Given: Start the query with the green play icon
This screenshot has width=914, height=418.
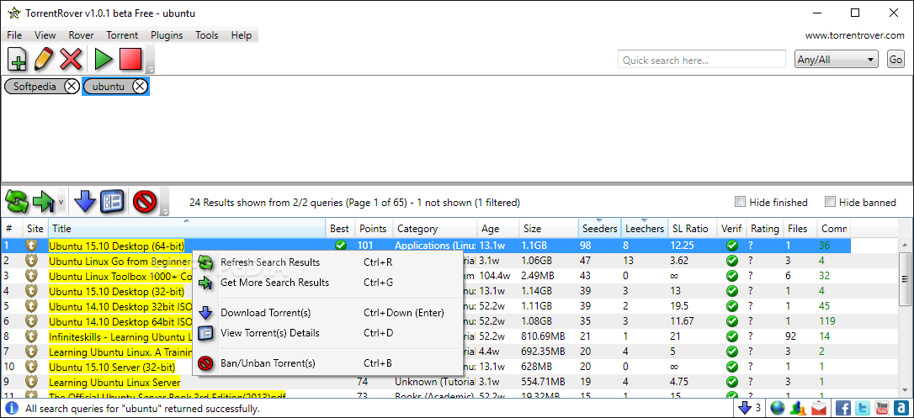Looking at the screenshot, I should pos(104,60).
